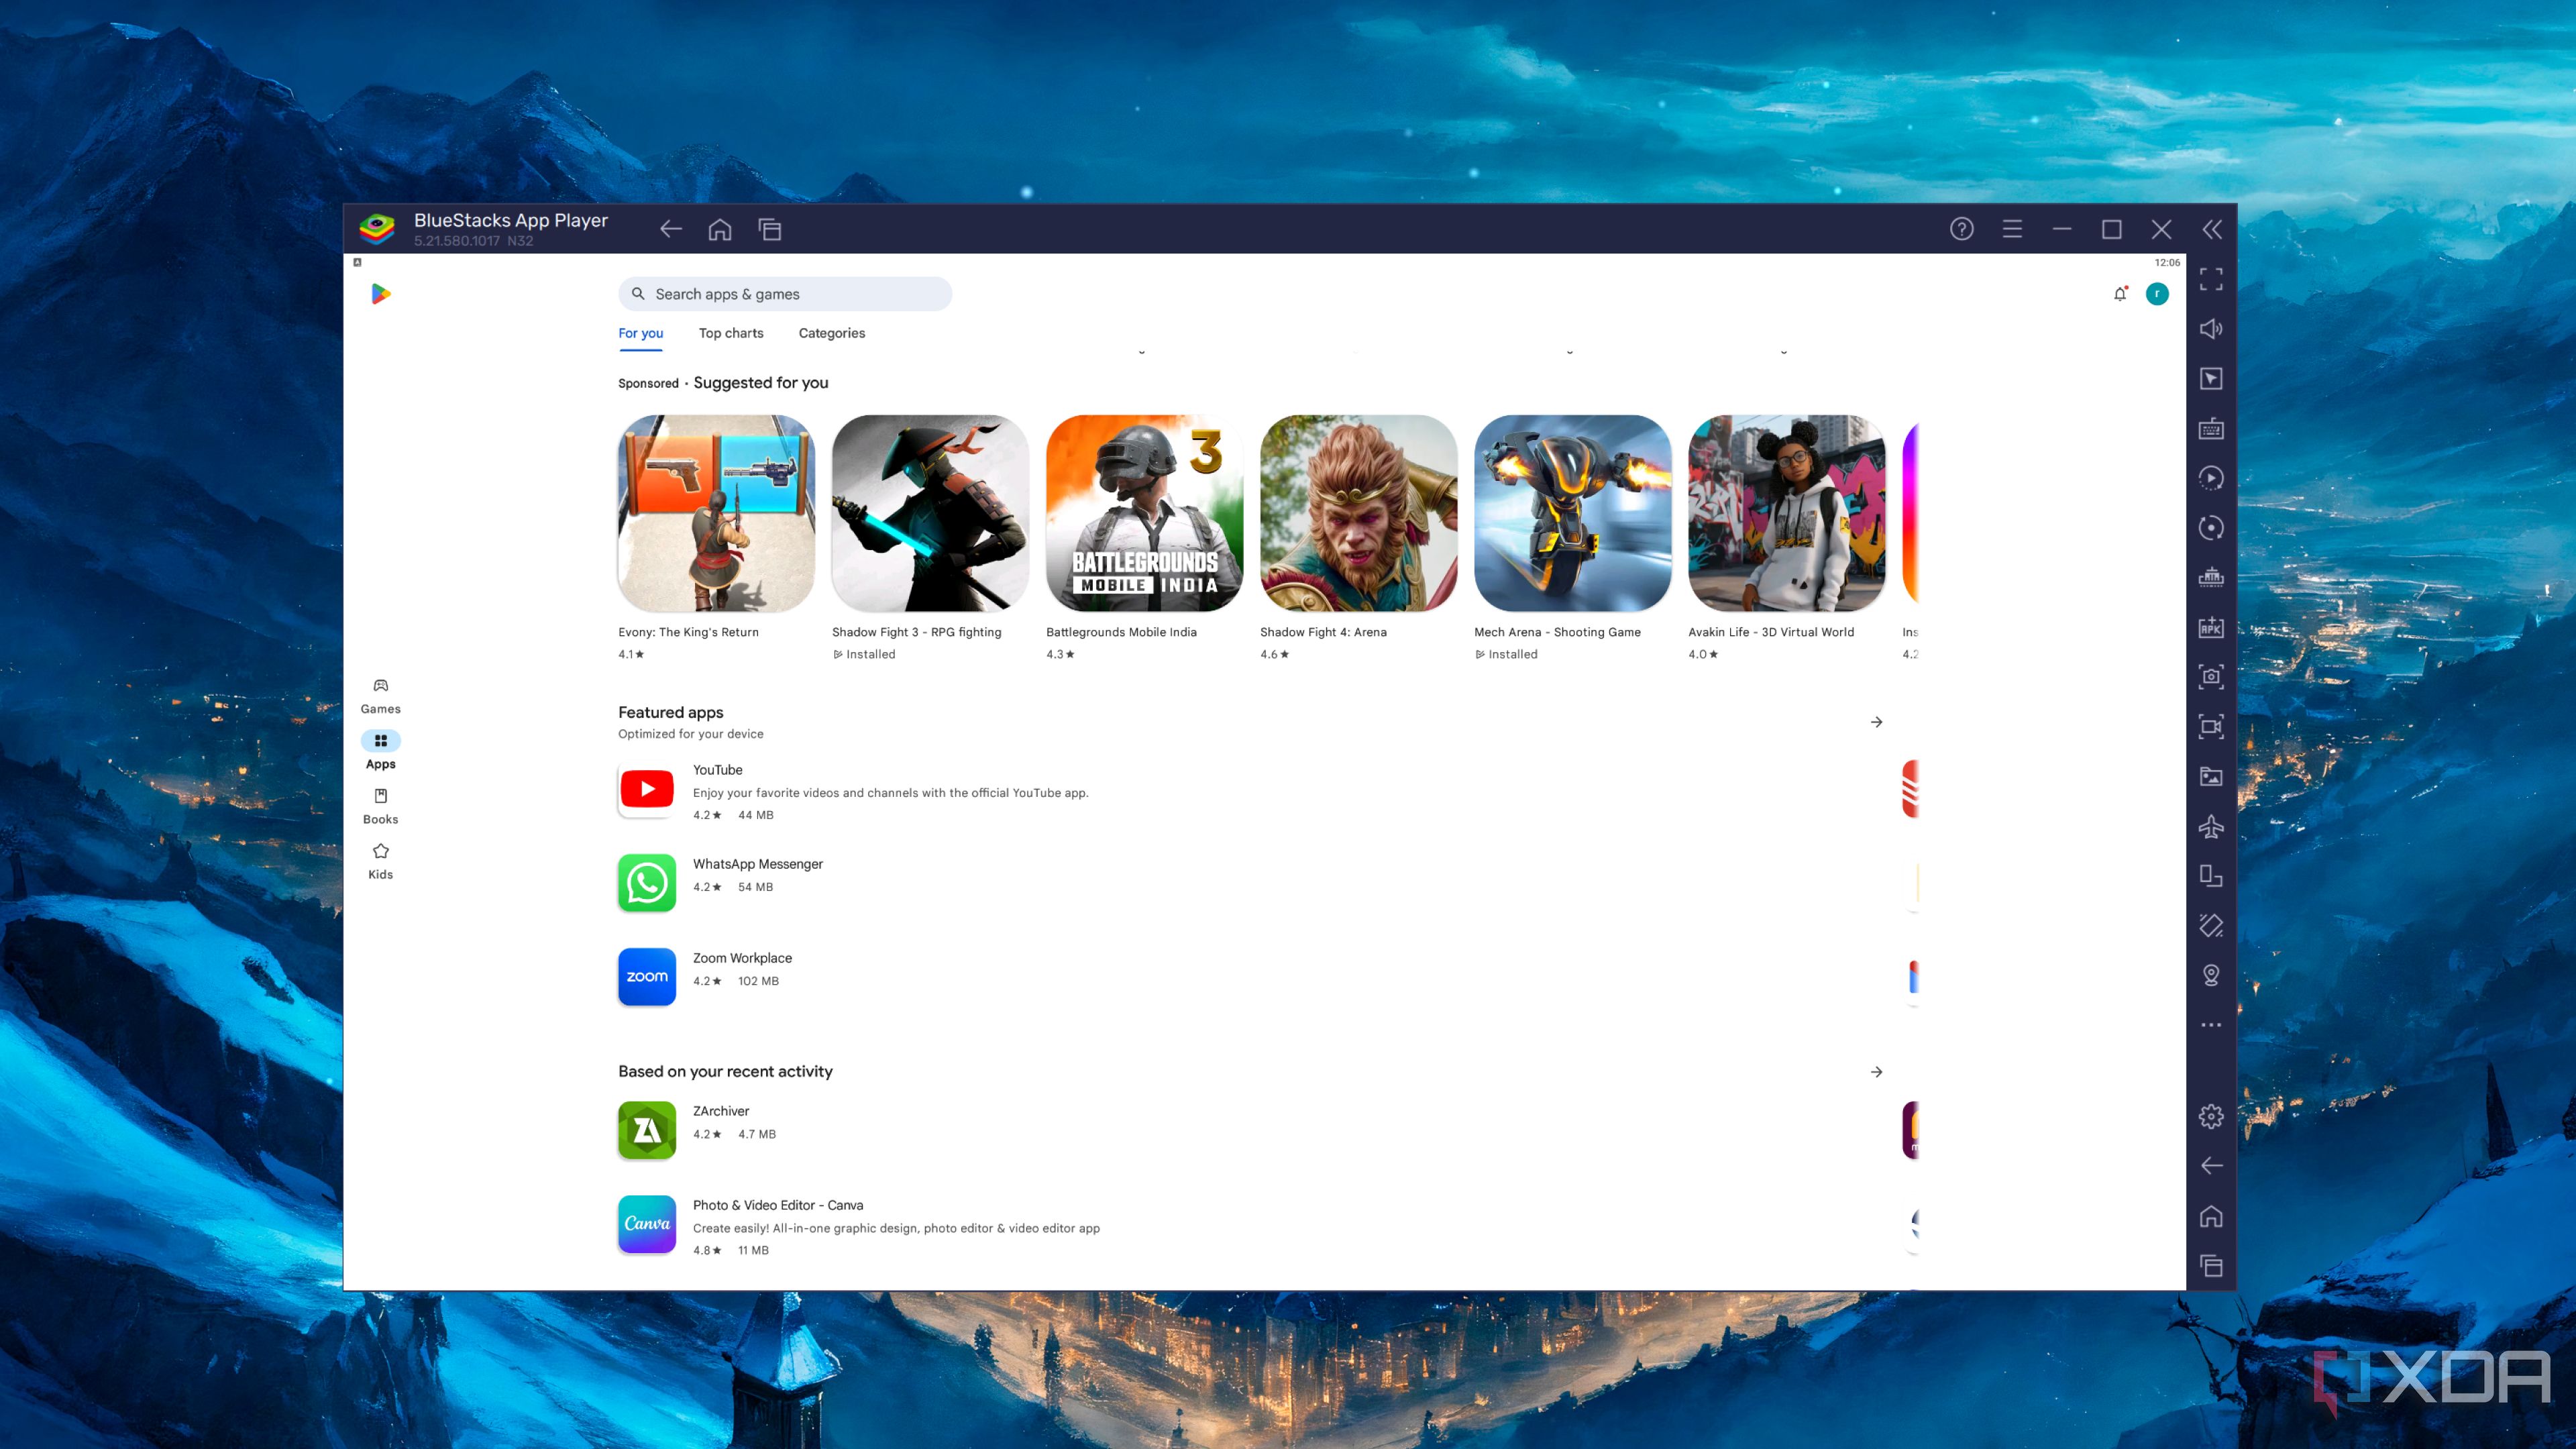
Task: Open the BlueStacks hamburger menu
Action: click(x=2012, y=229)
